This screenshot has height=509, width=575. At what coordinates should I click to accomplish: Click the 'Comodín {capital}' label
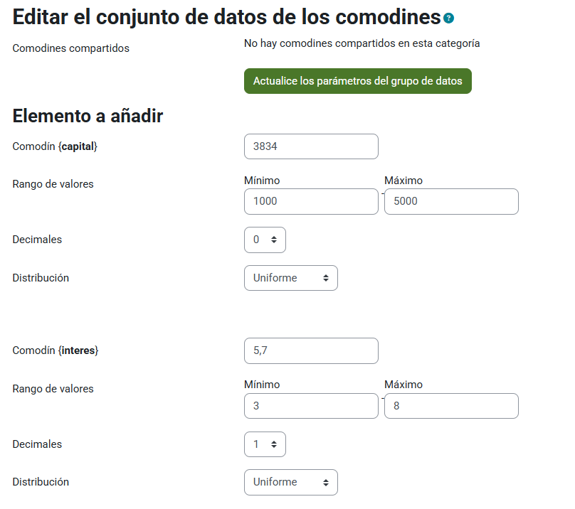click(55, 146)
